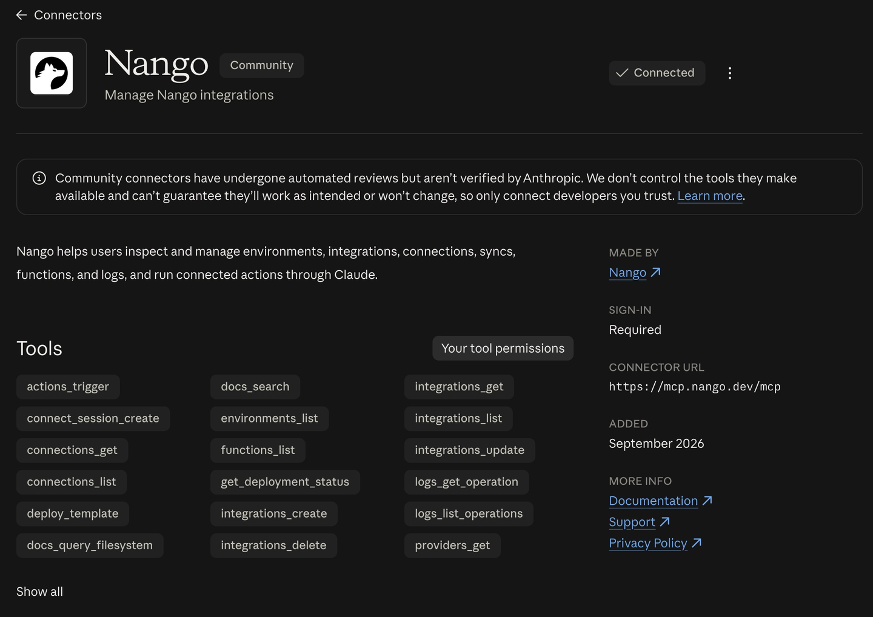Click the Nango wolf logo

[52, 73]
